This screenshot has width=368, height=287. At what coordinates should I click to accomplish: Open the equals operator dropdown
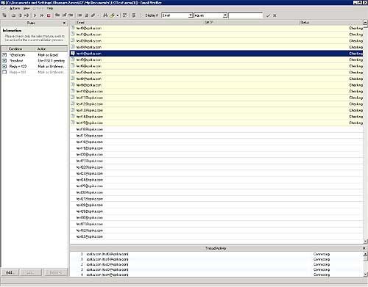click(x=225, y=15)
